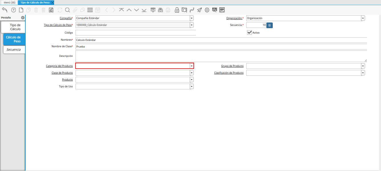This screenshot has height=171, width=381.
Task: Click the Organización label link
Action: coord(235,18)
